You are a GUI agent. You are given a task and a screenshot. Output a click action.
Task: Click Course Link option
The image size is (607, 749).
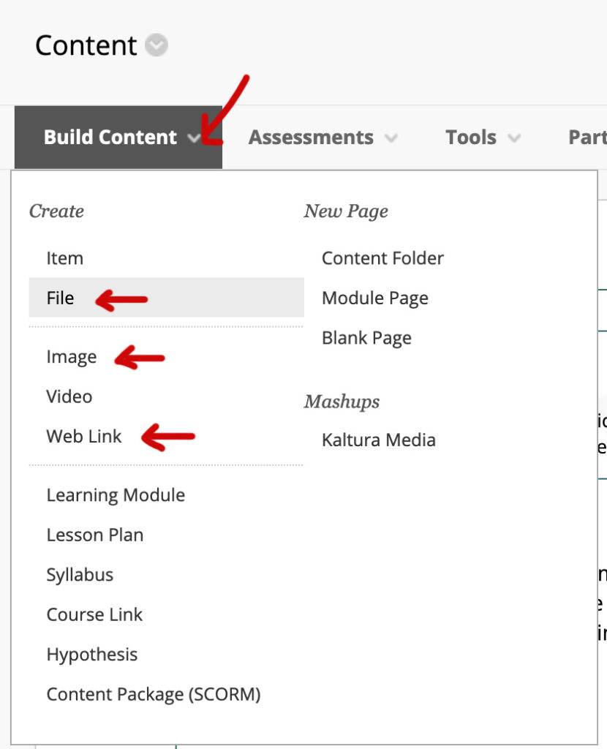point(95,614)
